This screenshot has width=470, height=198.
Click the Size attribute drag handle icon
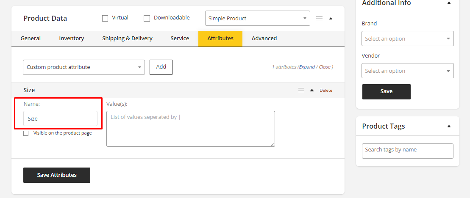pos(301,90)
